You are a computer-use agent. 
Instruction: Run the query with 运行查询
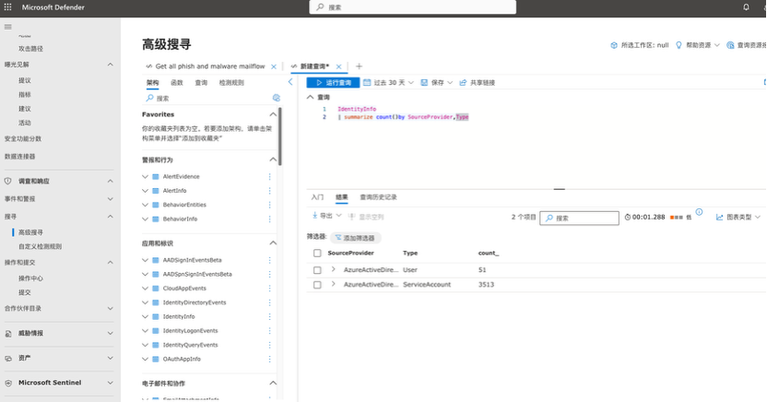click(333, 83)
